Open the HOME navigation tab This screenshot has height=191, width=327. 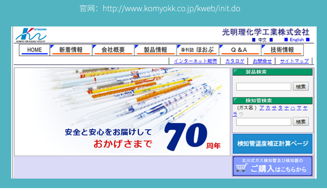34,50
